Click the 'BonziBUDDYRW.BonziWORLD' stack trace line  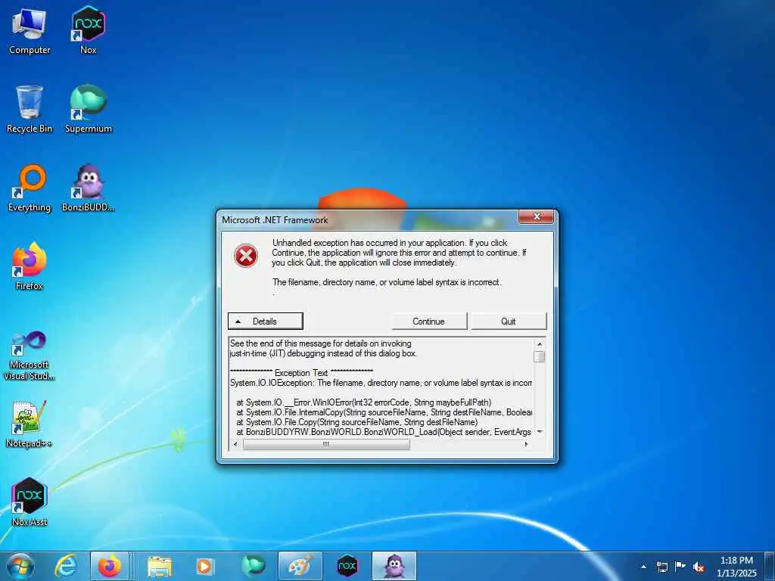[x=384, y=432]
